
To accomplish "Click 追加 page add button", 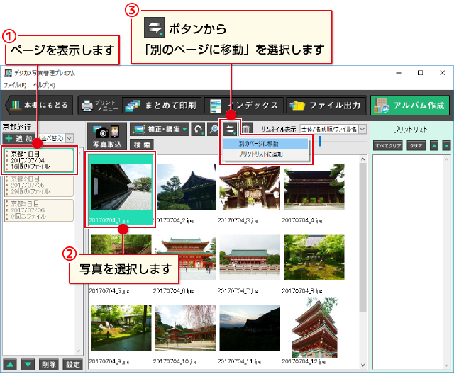I will [19, 138].
